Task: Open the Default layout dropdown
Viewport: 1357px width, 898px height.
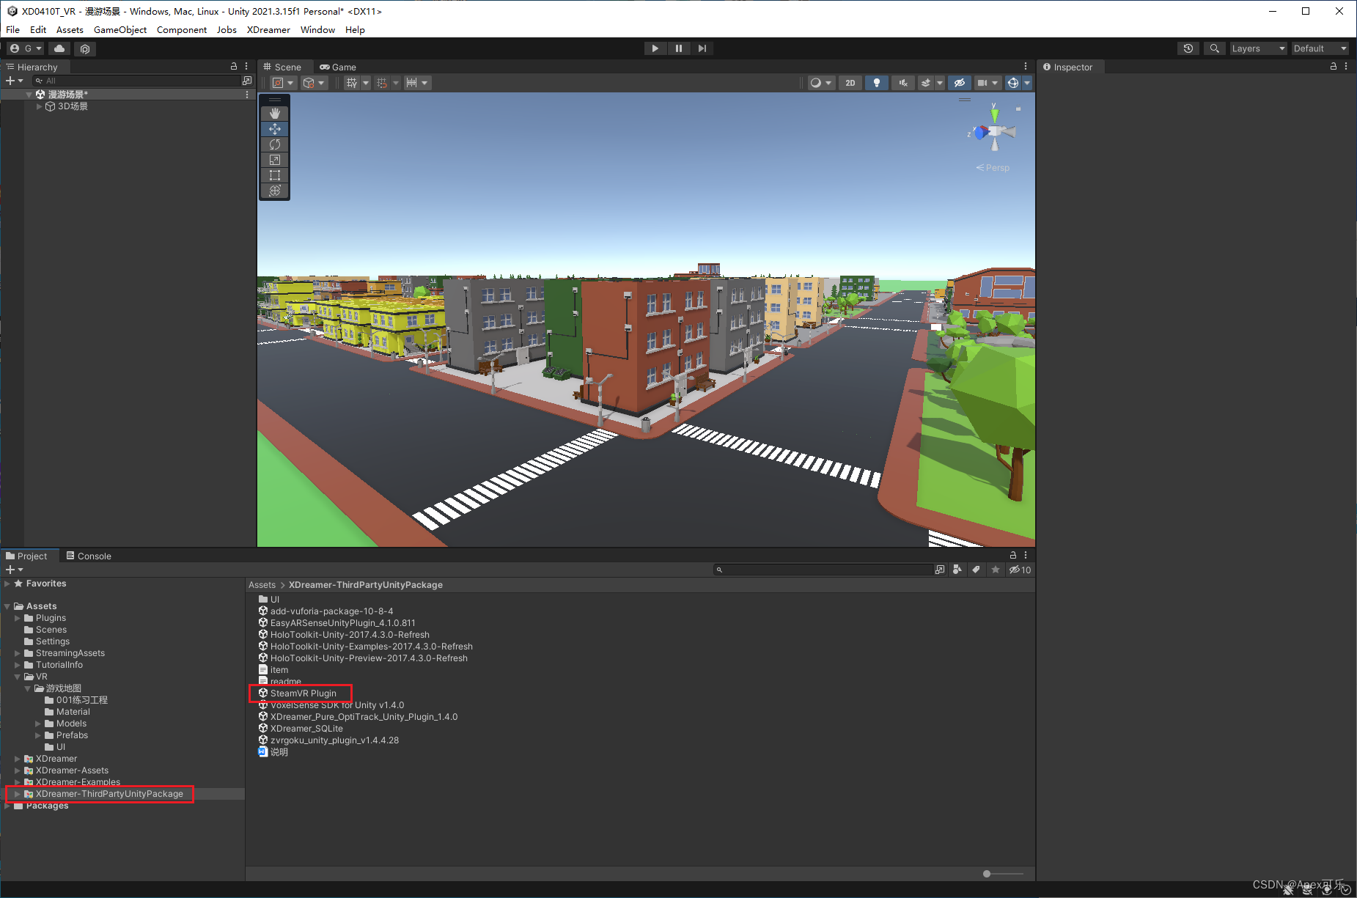Action: tap(1320, 48)
